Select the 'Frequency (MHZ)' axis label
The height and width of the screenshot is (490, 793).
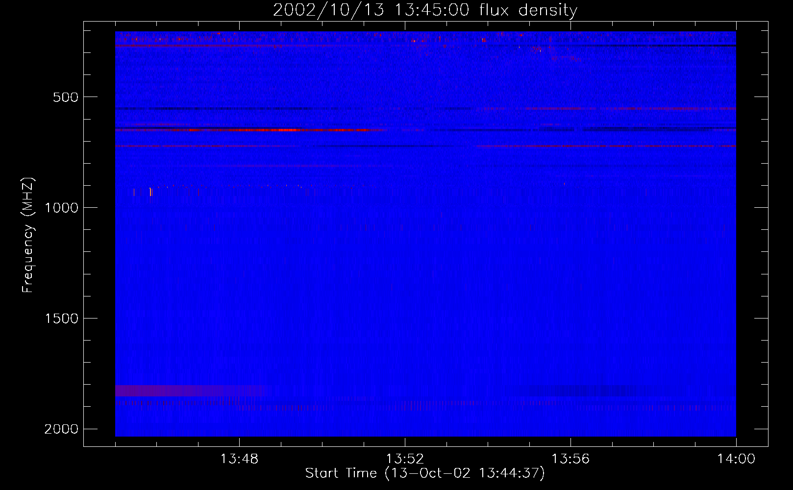28,235
